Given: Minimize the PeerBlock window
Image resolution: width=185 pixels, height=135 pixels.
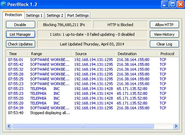Looking at the screenshot, I should click(165, 4).
